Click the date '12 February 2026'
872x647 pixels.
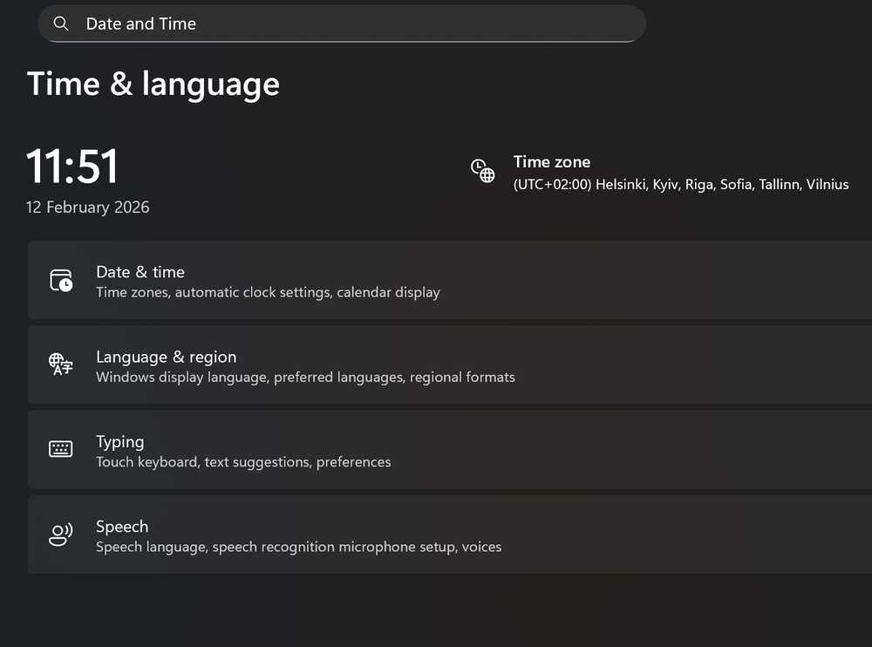coord(88,208)
